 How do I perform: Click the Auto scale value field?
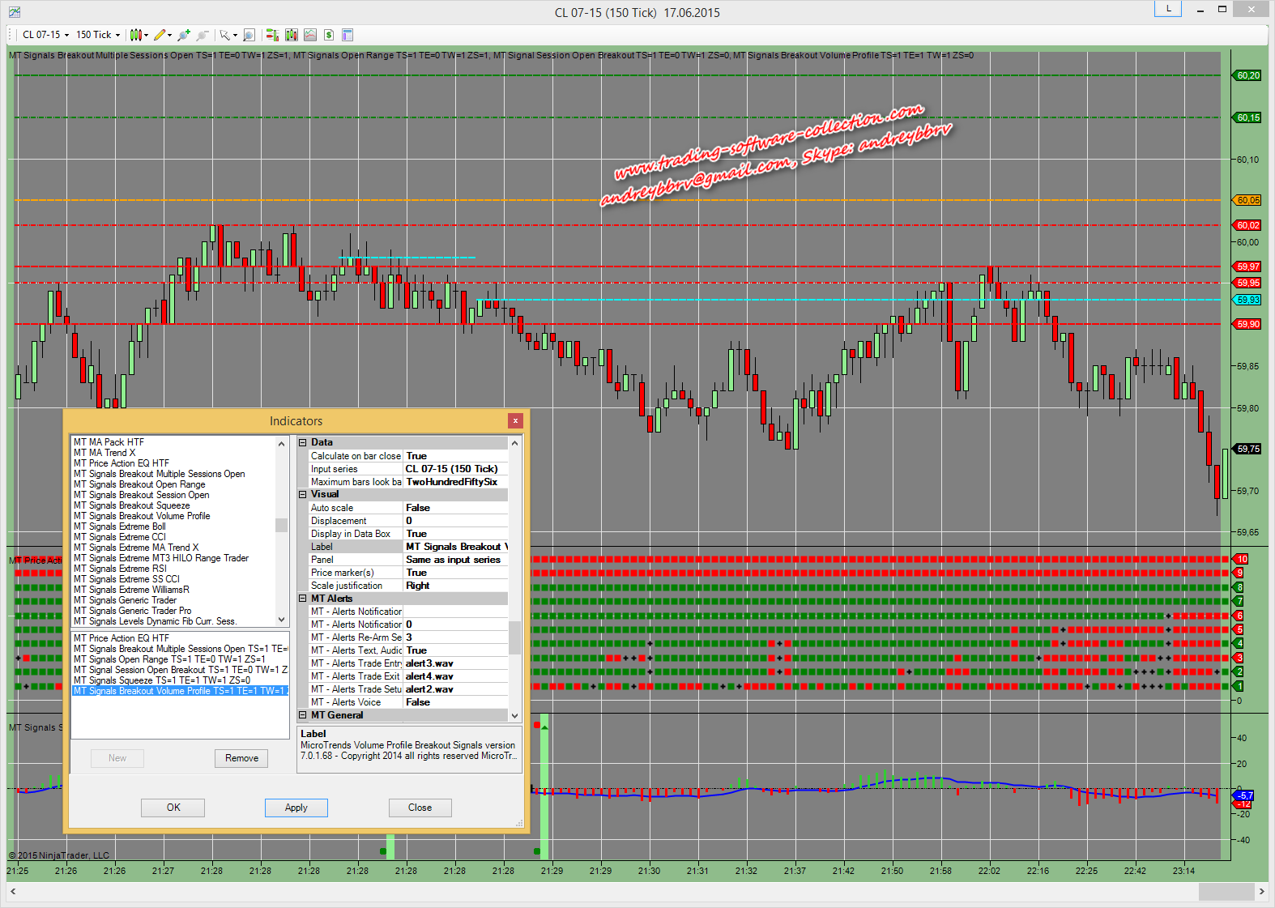pyautogui.click(x=455, y=508)
